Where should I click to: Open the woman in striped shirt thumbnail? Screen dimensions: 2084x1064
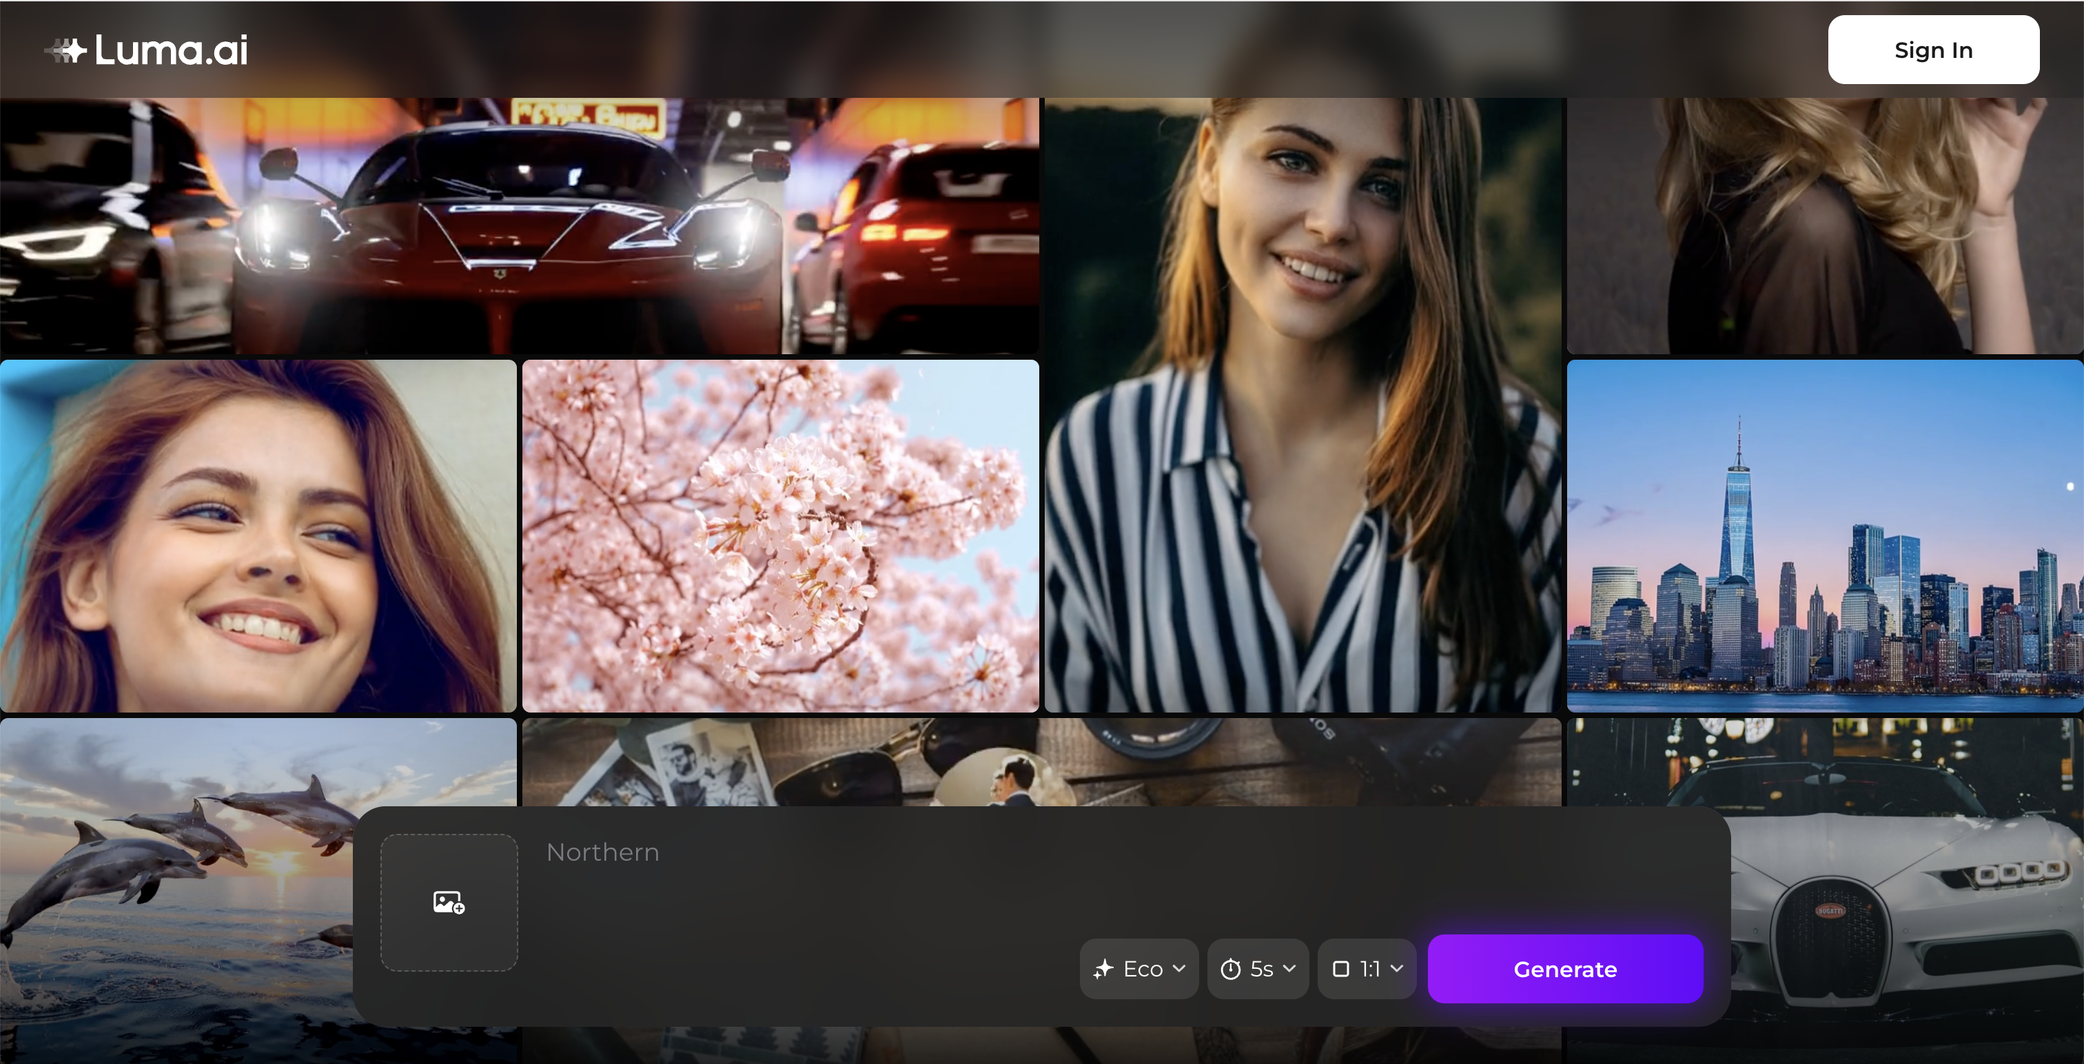(x=1302, y=405)
